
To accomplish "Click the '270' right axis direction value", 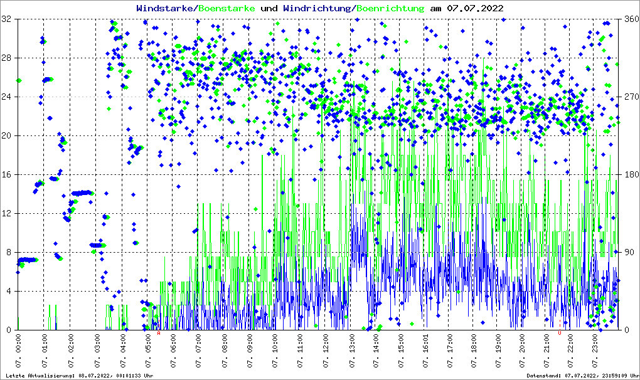I will tap(630, 97).
